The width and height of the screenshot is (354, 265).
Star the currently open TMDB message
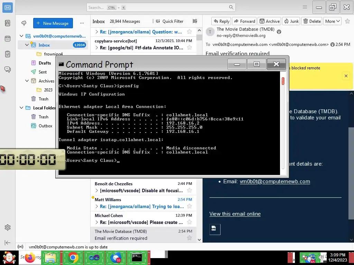point(347,21)
